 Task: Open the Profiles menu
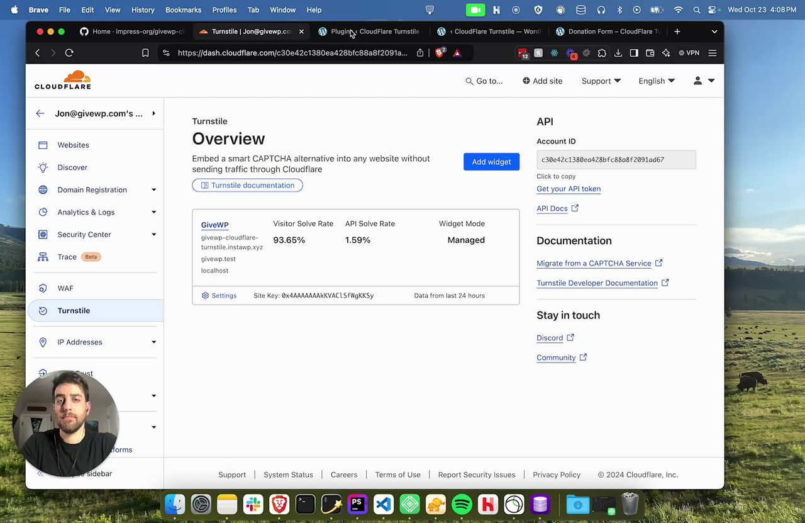click(x=224, y=10)
